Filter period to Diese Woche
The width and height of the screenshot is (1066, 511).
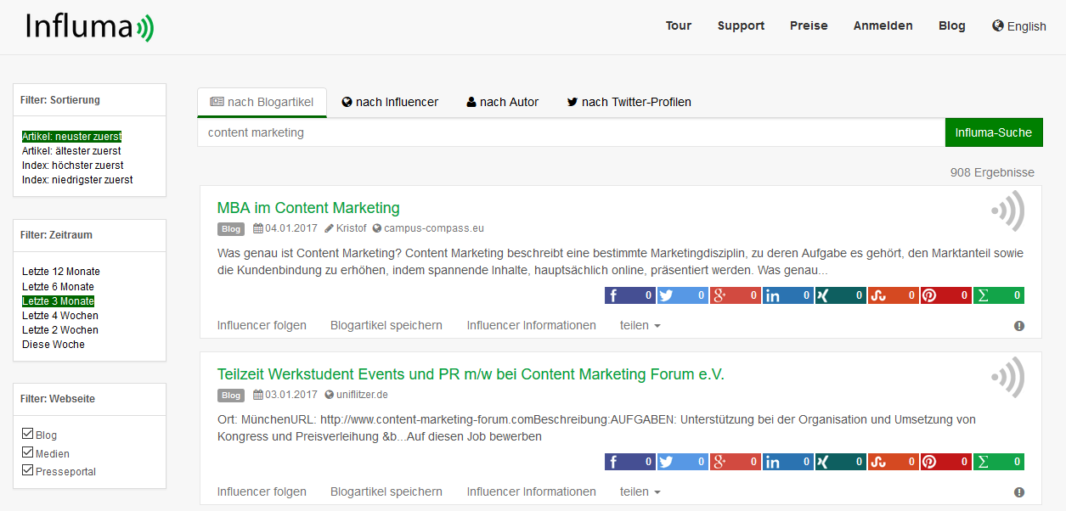54,345
